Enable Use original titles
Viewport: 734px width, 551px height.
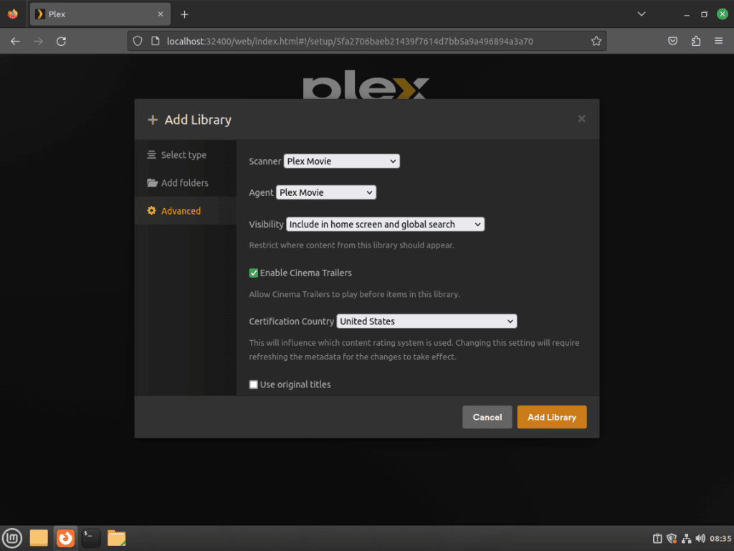coord(253,384)
